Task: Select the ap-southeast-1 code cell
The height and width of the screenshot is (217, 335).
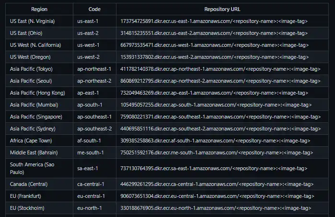Action: tap(94, 117)
